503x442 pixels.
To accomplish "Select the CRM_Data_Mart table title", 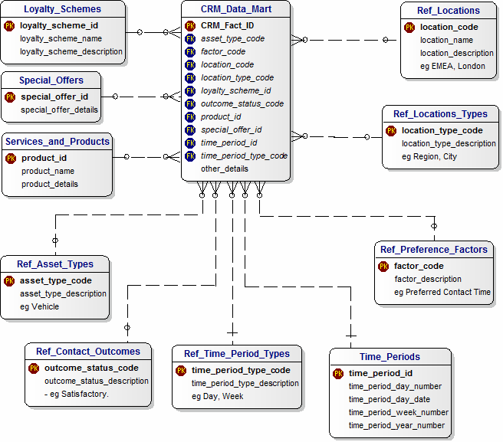I will click(x=236, y=9).
